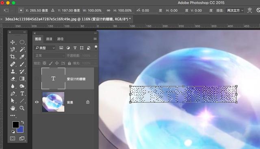Screen dimensions: 260x149
Task: Click the Y position field 197.00
Action: 71,11
